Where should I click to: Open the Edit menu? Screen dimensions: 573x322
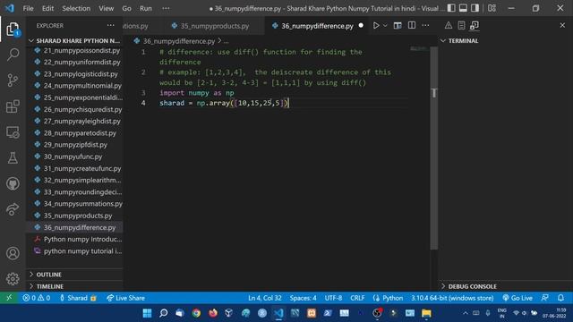coord(47,8)
